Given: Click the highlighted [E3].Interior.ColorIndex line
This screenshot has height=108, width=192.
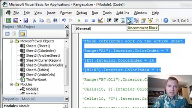Looking at the screenshot, I should coord(119,60).
